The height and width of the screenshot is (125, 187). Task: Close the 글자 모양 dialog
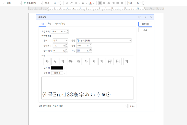(x=151, y=17)
